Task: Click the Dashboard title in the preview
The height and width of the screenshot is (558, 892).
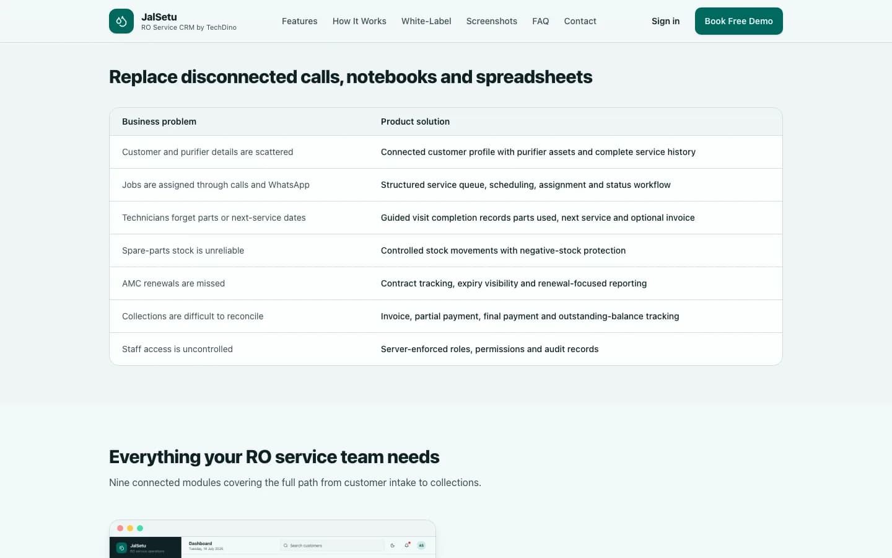Action: pyautogui.click(x=200, y=544)
